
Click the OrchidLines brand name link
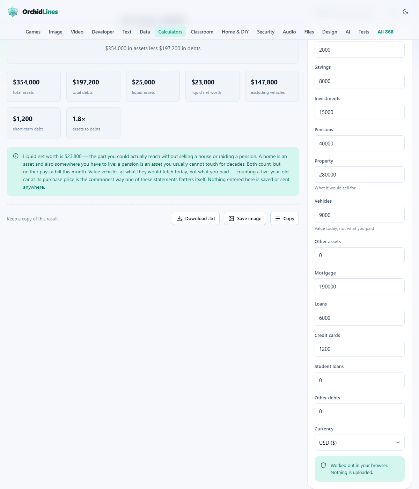[x=40, y=12]
